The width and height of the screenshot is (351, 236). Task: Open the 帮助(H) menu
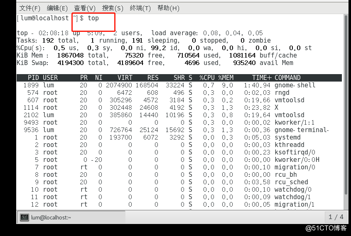[x=168, y=8]
